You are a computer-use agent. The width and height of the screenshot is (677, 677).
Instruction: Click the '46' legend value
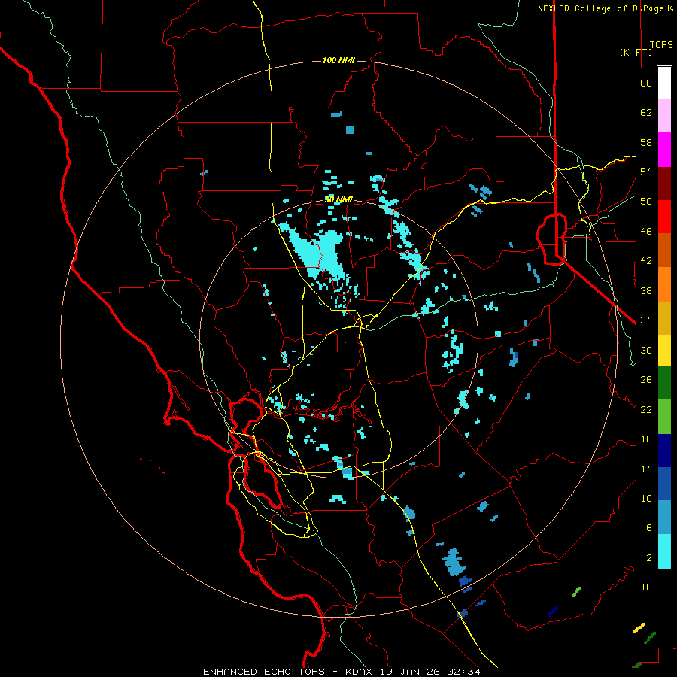[x=646, y=232]
